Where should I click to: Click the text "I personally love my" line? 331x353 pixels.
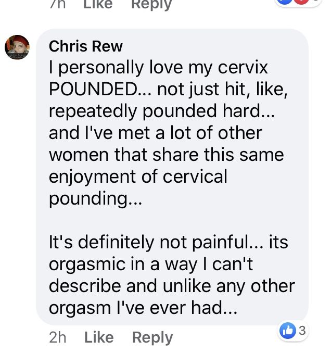(x=158, y=68)
